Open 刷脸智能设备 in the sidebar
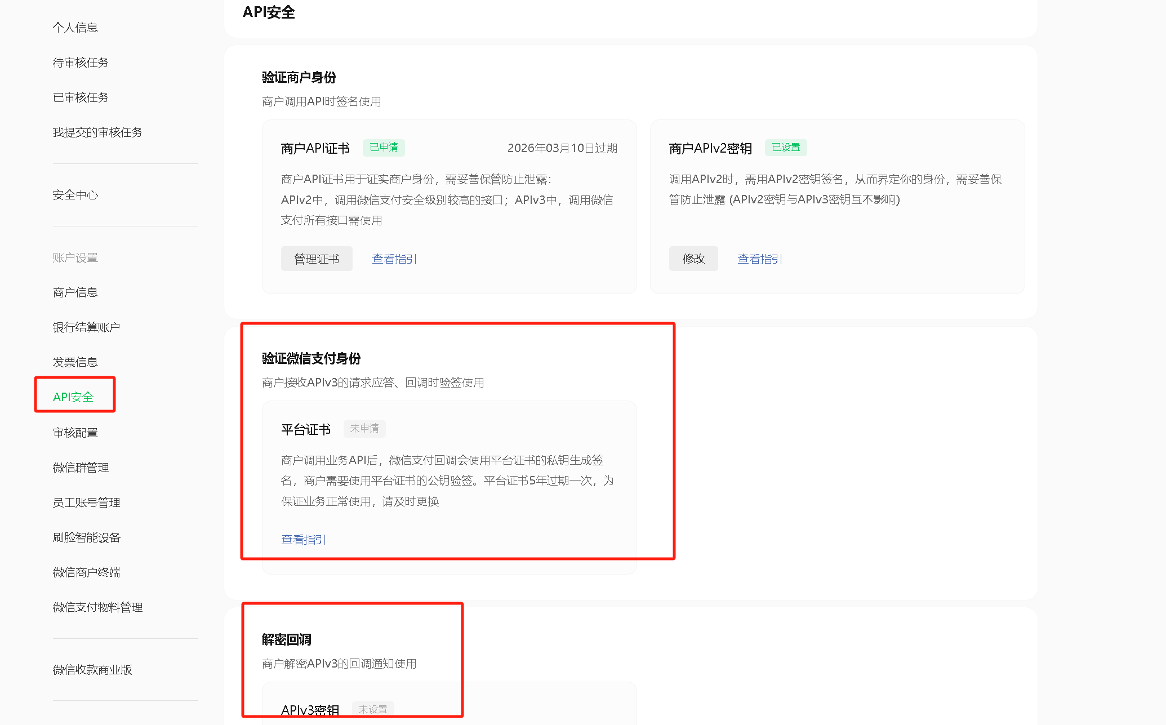This screenshot has width=1166, height=725. click(86, 537)
